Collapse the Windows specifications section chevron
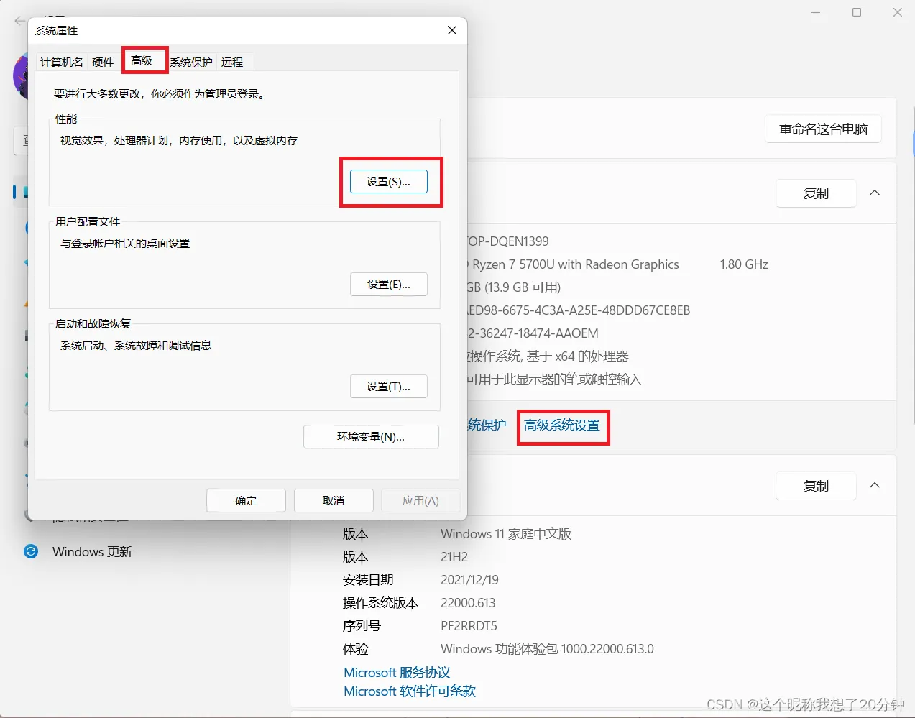Viewport: 915px width, 718px height. (x=875, y=485)
